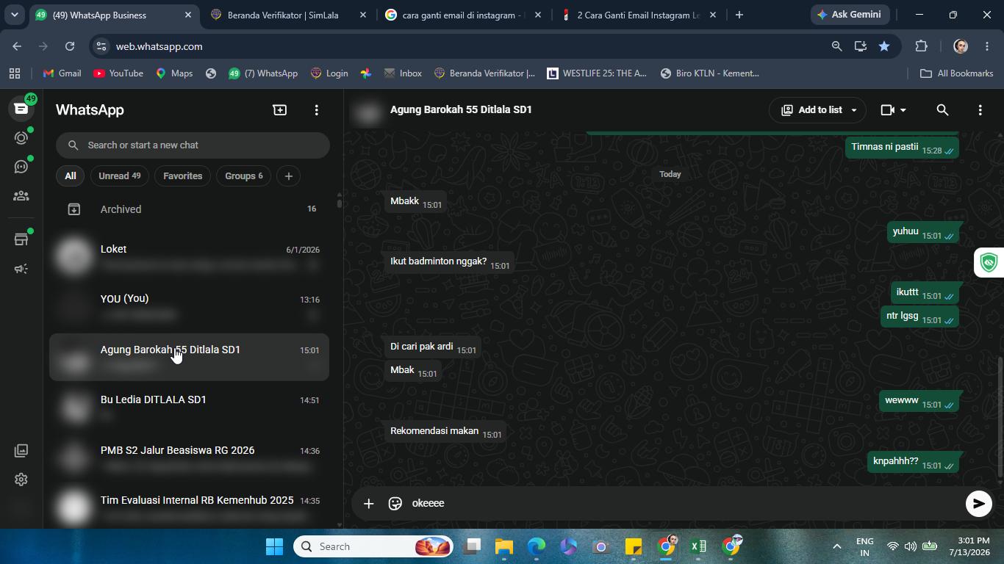Open the Channels icon in WhatsApp sidebar
1004x564 pixels.
click(x=21, y=167)
